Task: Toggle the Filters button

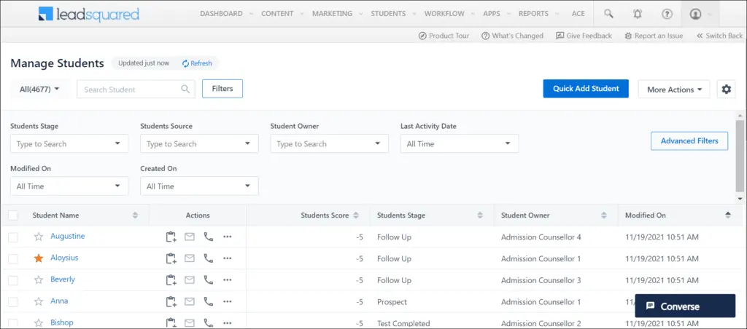Action: pyautogui.click(x=222, y=88)
